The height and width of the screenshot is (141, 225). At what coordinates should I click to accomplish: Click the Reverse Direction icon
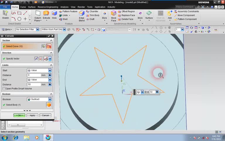[37, 59]
